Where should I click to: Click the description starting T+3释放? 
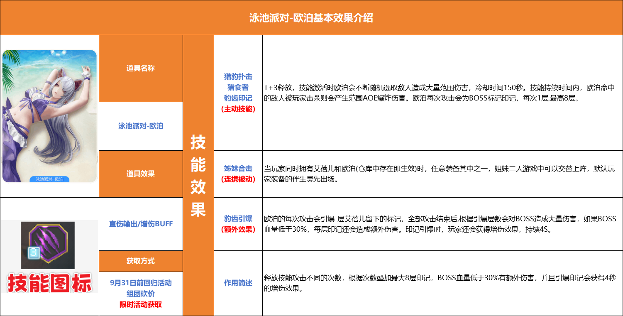pos(440,93)
